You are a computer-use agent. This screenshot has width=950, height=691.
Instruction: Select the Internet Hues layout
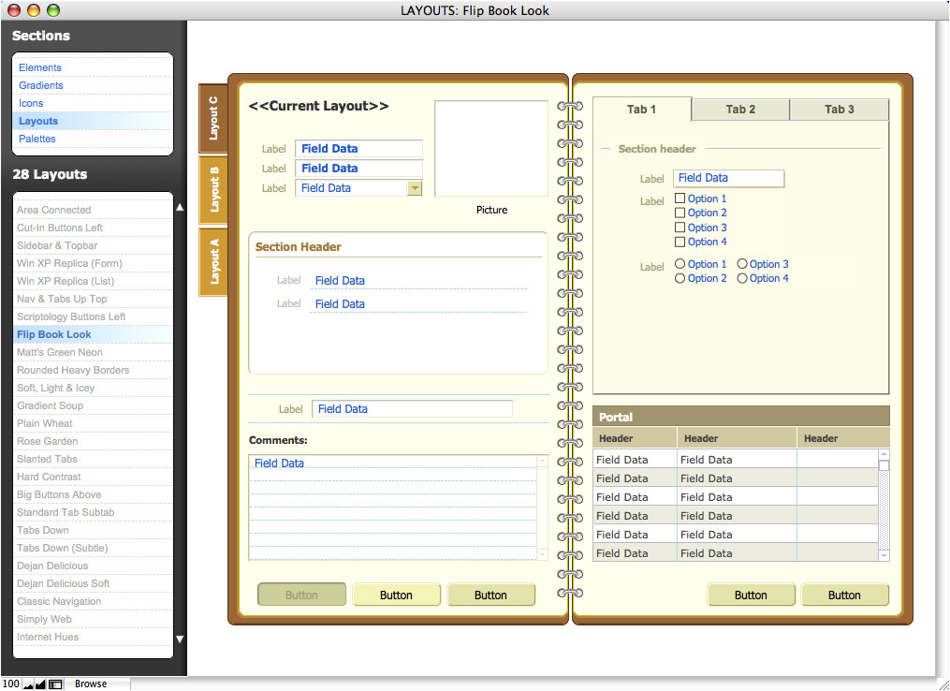[93, 637]
